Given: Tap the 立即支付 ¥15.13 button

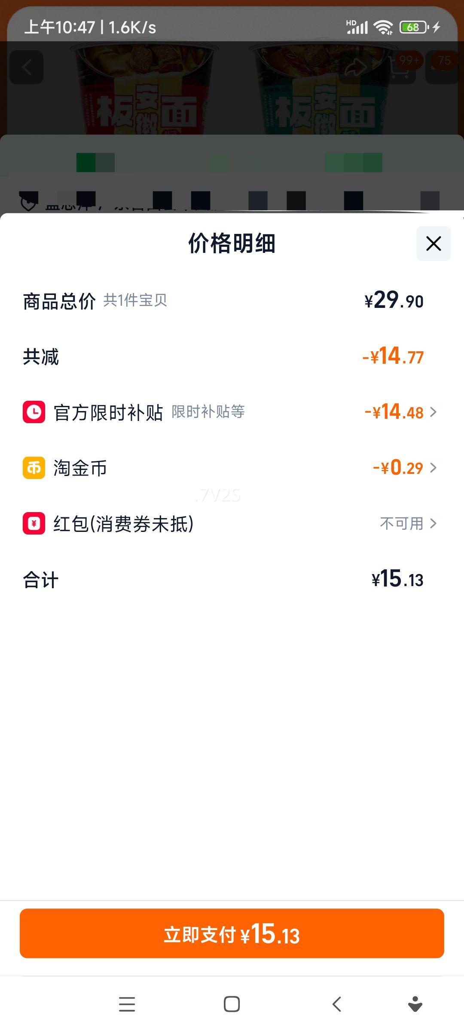Looking at the screenshot, I should coord(232,934).
